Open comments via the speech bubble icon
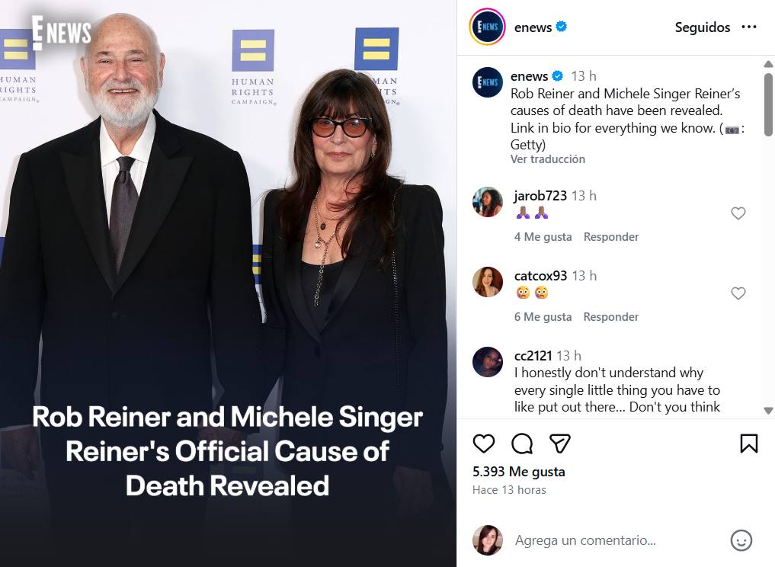775x567 pixels. pyautogui.click(x=522, y=444)
